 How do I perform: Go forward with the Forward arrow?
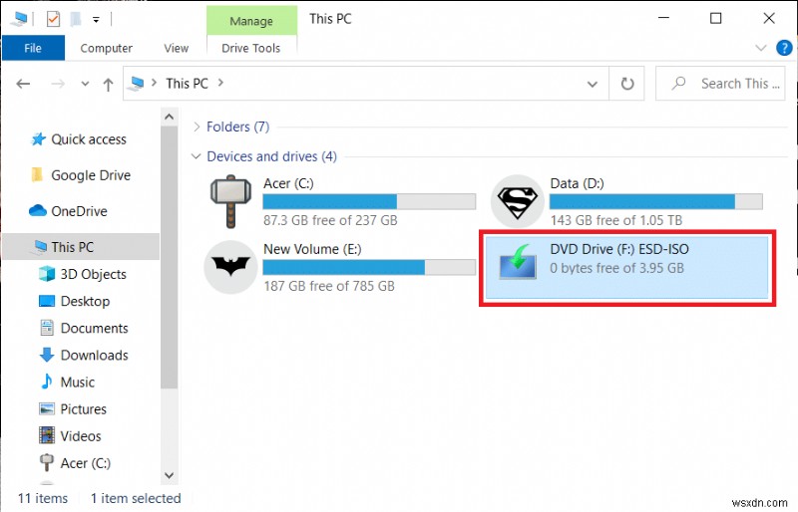(58, 84)
